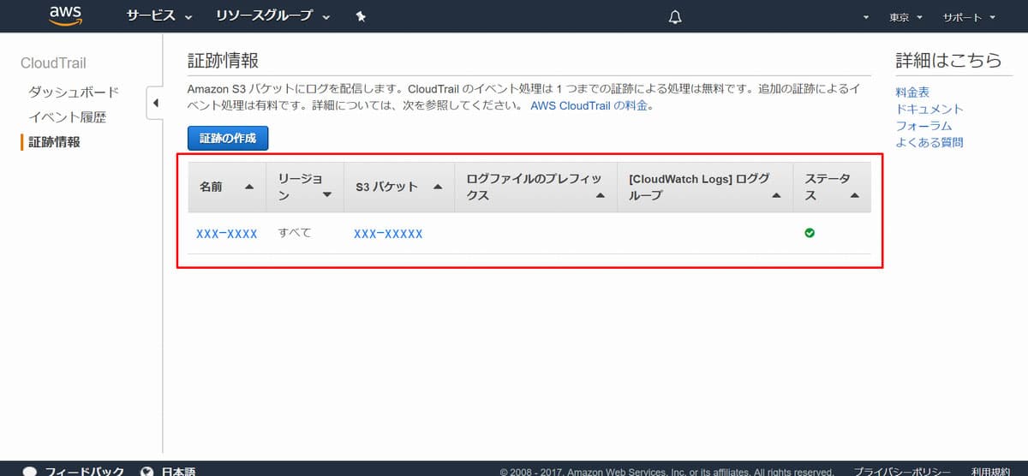This screenshot has width=1028, height=476.
Task: Click the 詳細はこちら heading
Action: [948, 61]
